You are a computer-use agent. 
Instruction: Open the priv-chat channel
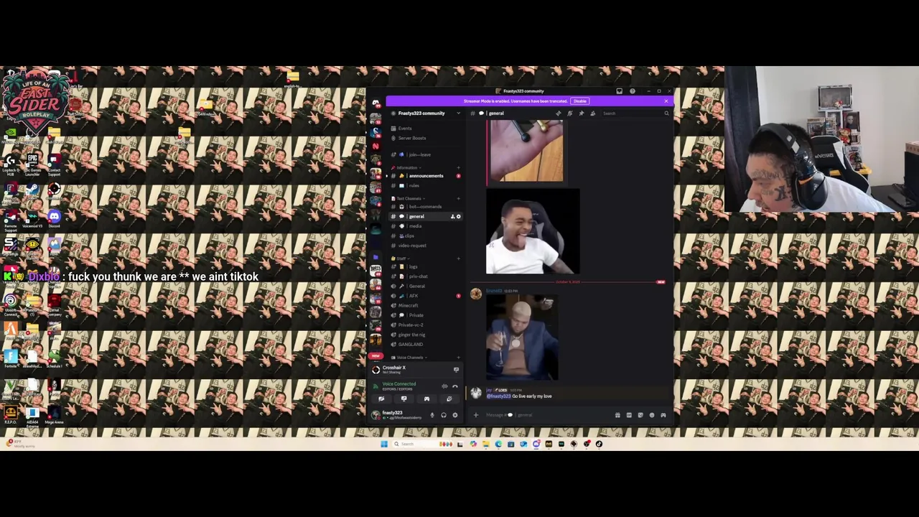pos(418,276)
